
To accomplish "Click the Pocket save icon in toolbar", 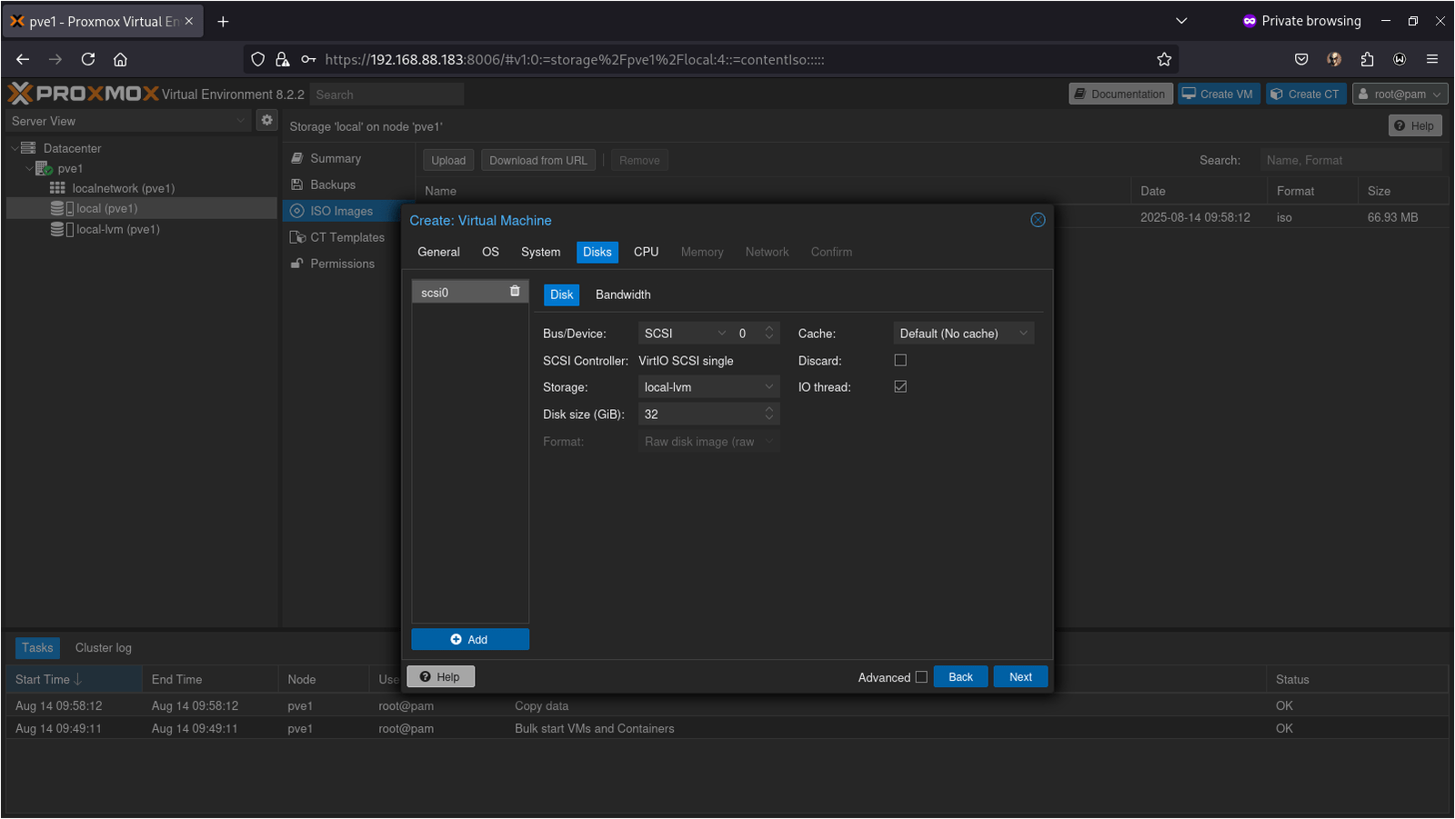I will 1301,59.
